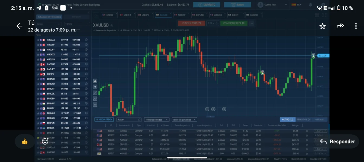
Task: Open the three-dot more options menu
Action: [x=356, y=26]
